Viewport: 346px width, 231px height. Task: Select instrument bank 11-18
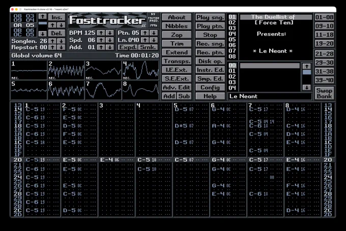[324, 35]
